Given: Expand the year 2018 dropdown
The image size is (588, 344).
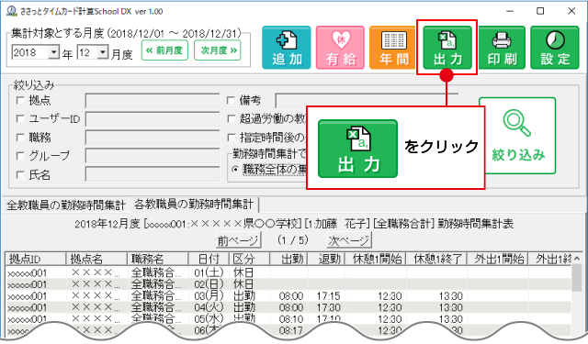Looking at the screenshot, I should pyautogui.click(x=53, y=52).
